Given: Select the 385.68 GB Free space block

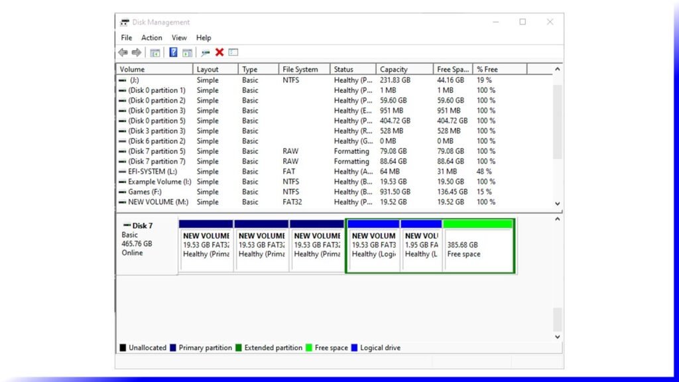Looking at the screenshot, I should 478,249.
